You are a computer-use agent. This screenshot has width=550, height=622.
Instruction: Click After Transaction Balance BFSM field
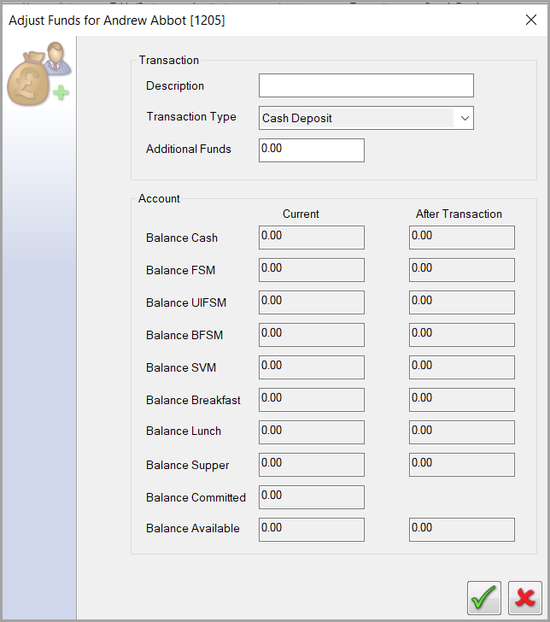[462, 335]
